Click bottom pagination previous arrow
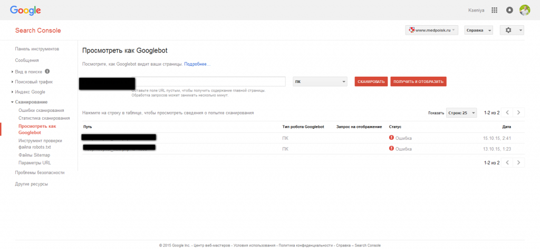The height and width of the screenshot is (249, 540). (x=507, y=162)
